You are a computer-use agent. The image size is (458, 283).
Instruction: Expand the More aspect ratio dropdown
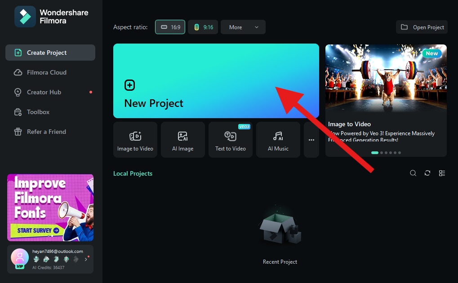(243, 27)
